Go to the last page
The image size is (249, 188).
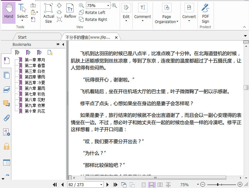115,185
